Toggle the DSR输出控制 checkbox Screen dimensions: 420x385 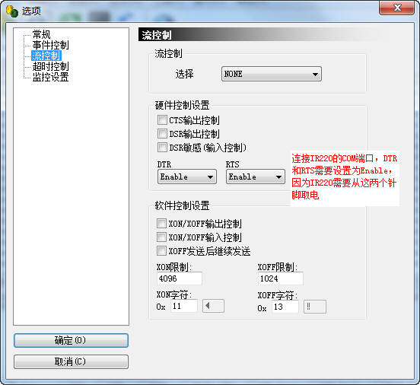pyautogui.click(x=162, y=133)
